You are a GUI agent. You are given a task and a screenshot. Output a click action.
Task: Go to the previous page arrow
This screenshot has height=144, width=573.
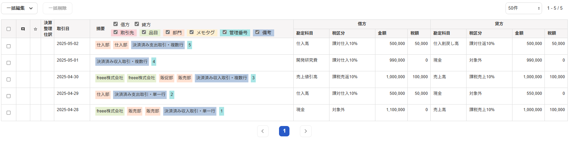pos(263,131)
